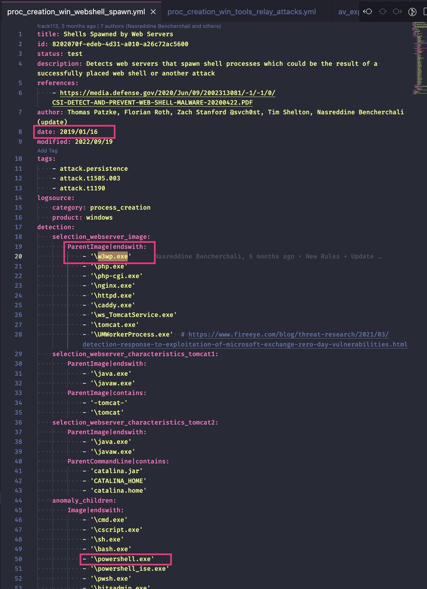Click the '\httpd.exe' entry
Screen dimensions: 427x589
[x=113, y=295]
